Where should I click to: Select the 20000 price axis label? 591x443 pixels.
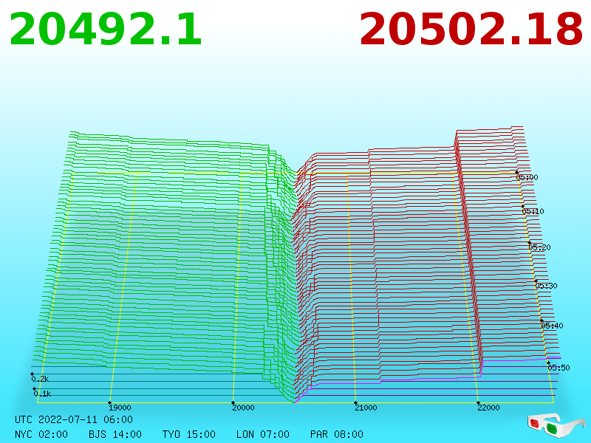coord(243,408)
